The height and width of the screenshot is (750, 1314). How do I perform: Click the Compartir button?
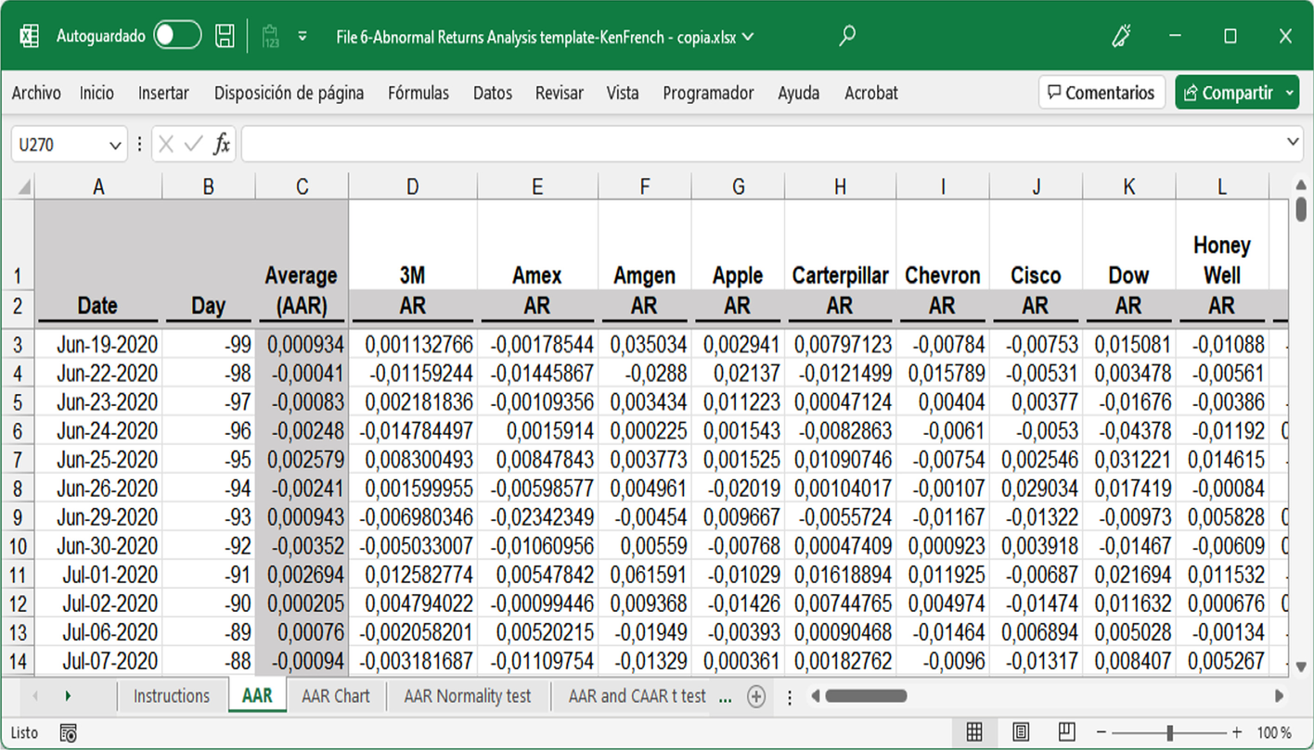(1228, 93)
